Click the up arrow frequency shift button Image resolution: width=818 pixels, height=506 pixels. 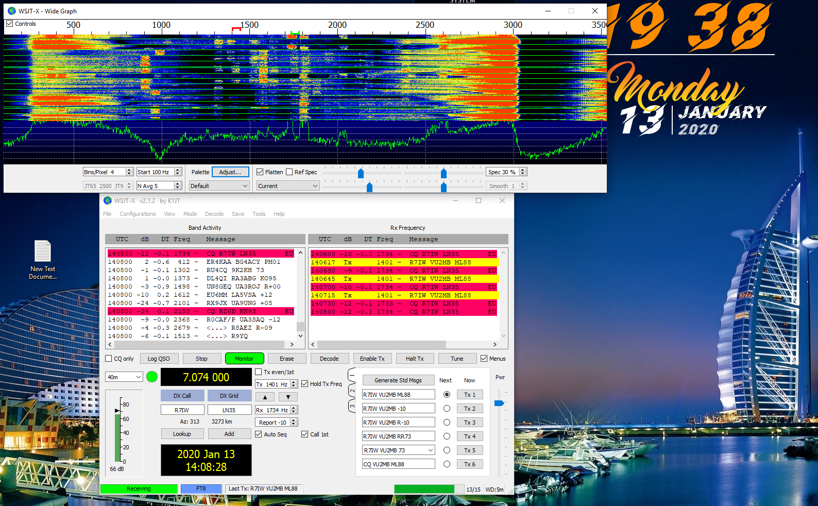click(265, 397)
